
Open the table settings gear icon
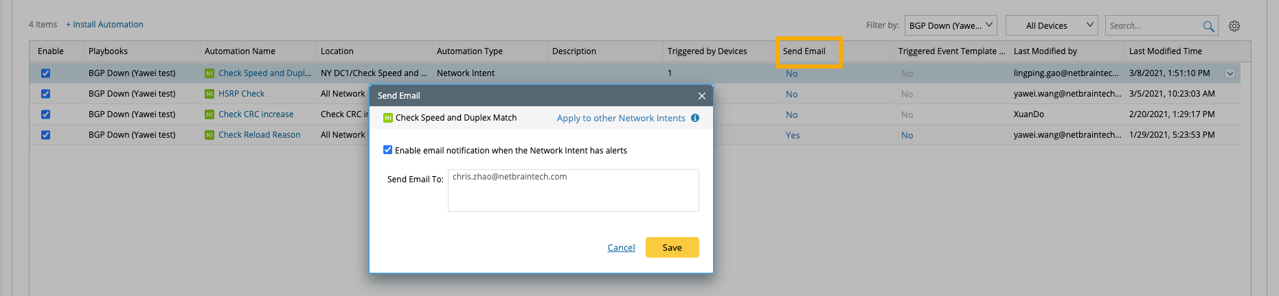(x=1234, y=26)
